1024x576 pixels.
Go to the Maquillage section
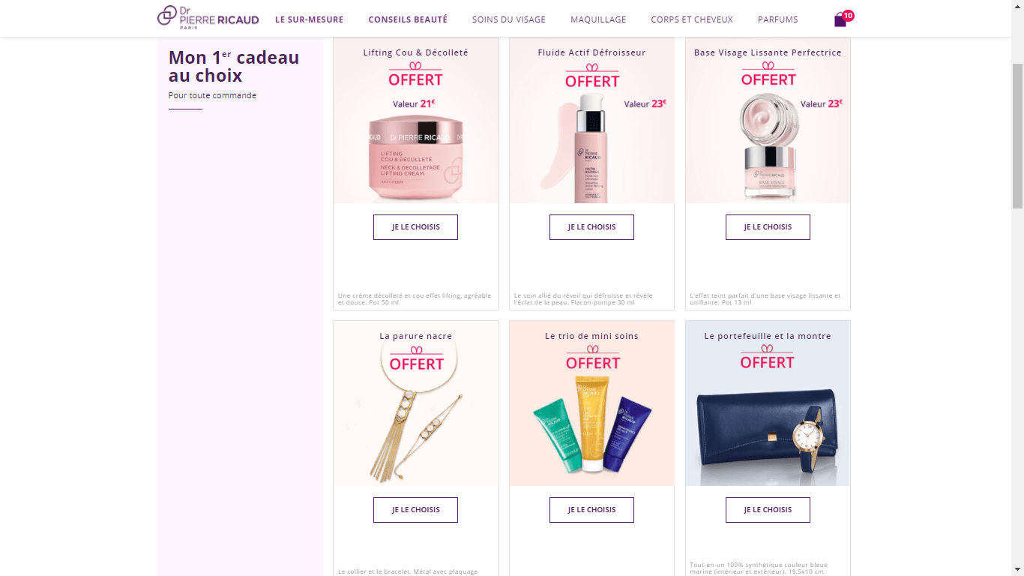[x=598, y=19]
